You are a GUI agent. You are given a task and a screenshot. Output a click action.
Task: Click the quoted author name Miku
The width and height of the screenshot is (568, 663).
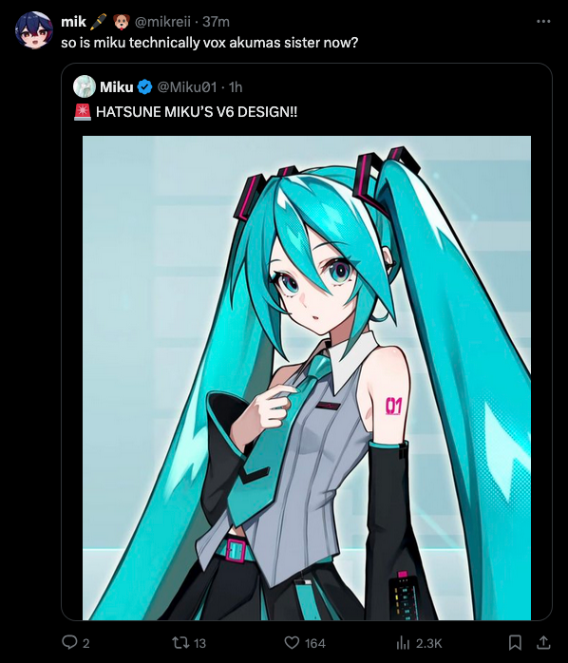click(x=116, y=86)
